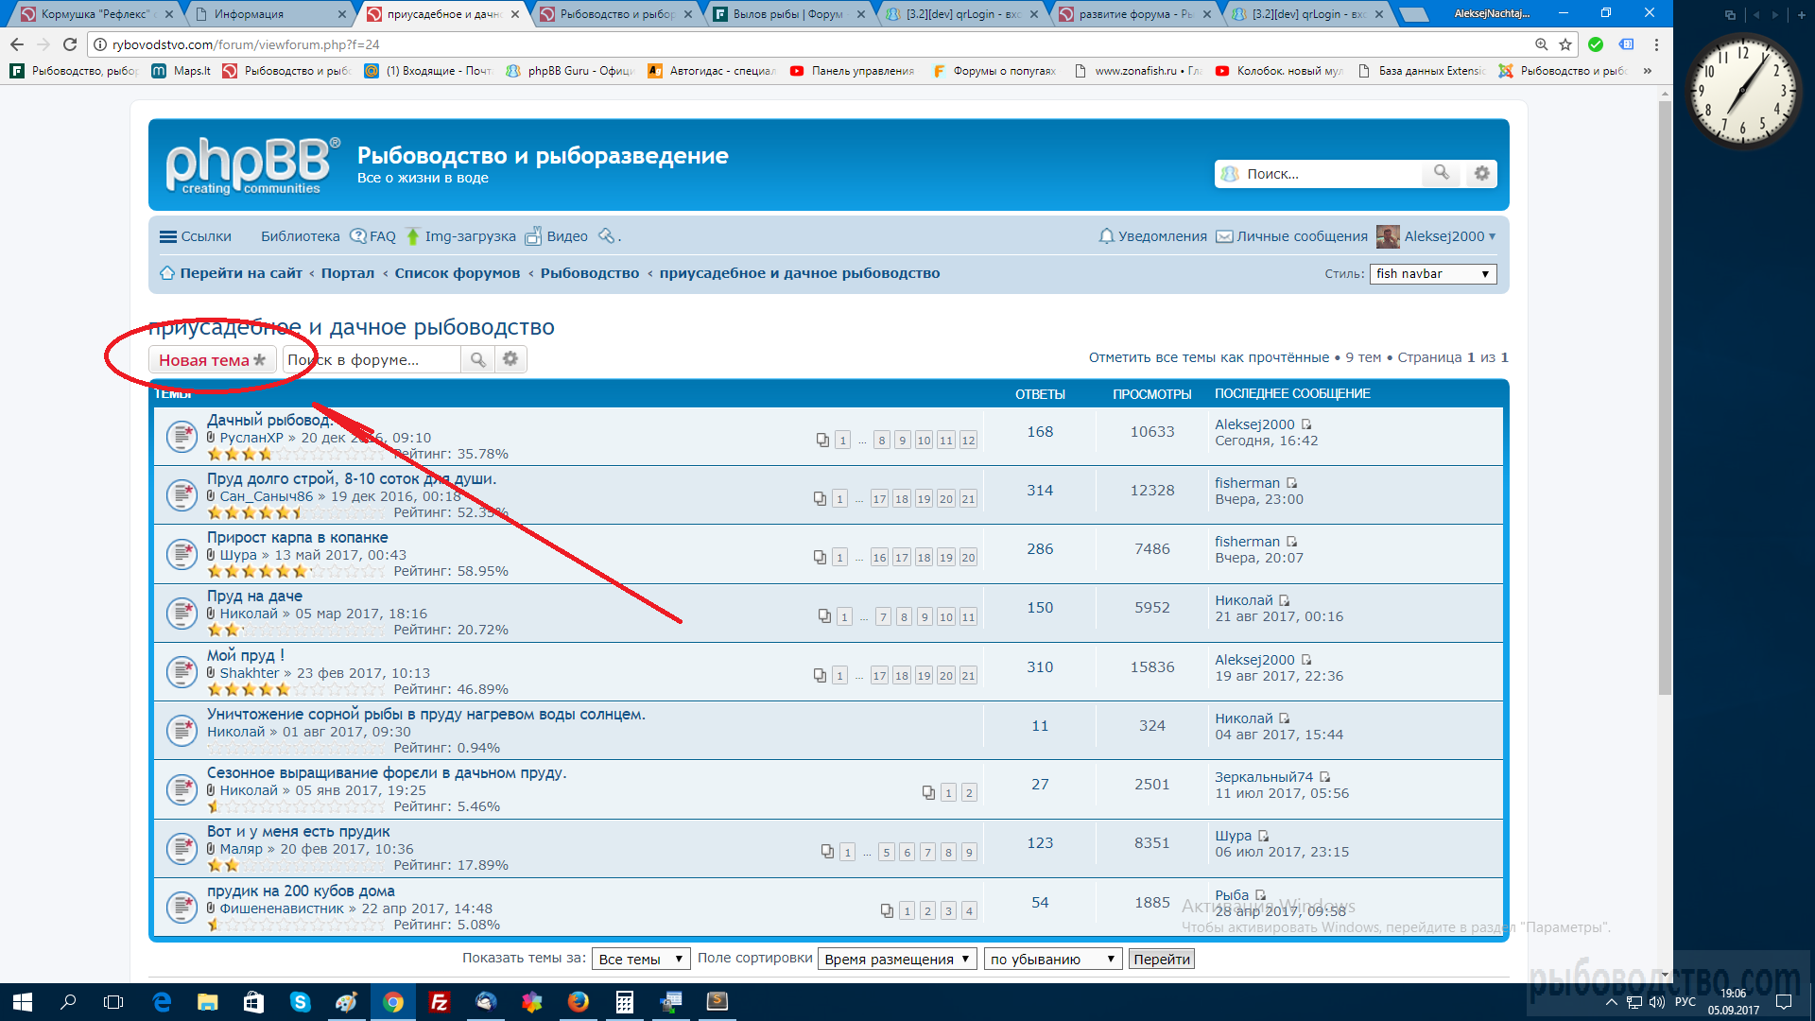Click the search magnifier in header search box
Image resolution: width=1815 pixels, height=1021 pixels.
[x=1441, y=173]
